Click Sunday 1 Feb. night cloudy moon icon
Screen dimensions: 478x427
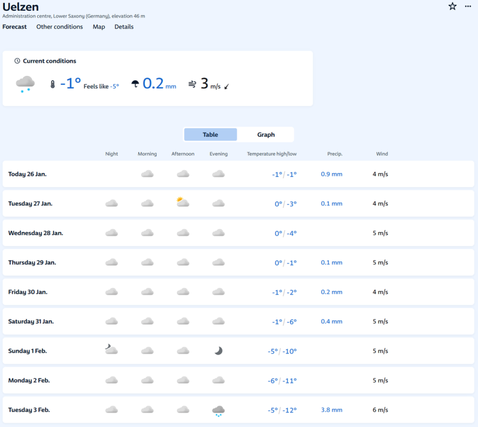[x=111, y=349]
